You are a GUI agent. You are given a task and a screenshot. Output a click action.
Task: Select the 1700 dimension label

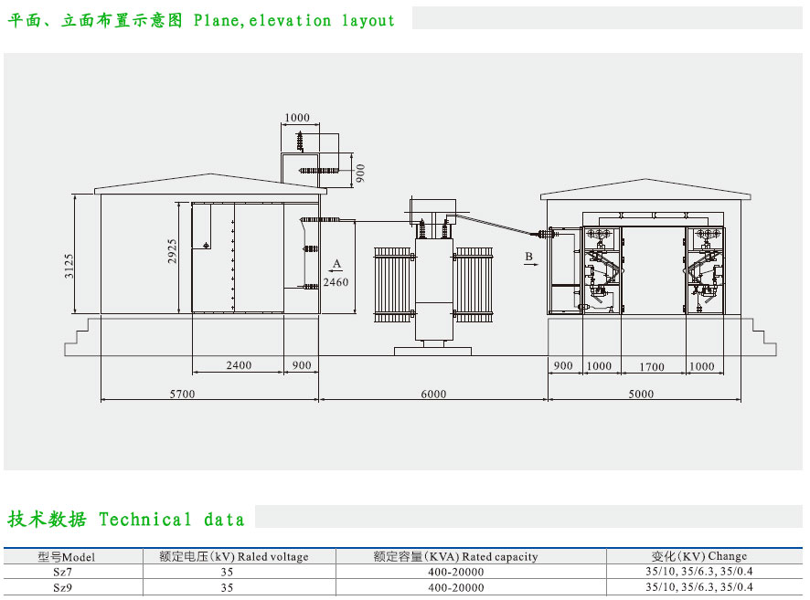pyautogui.click(x=652, y=366)
